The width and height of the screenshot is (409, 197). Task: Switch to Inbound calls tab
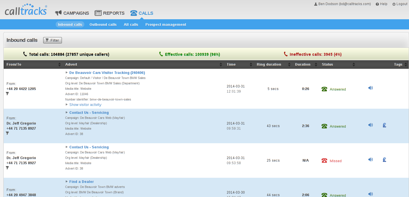click(70, 25)
